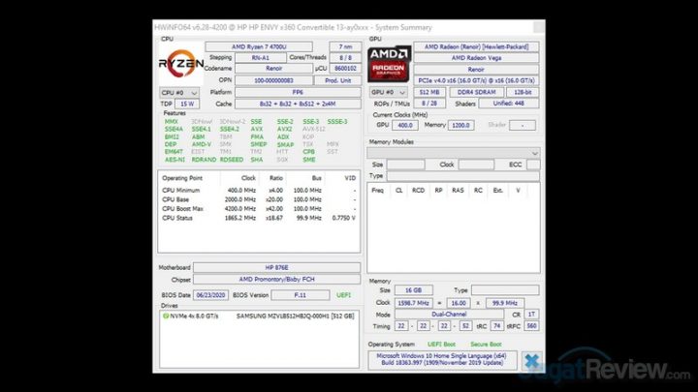The height and width of the screenshot is (392, 698).
Task: Click the 512 MB GPU memory field
Action: (x=429, y=92)
